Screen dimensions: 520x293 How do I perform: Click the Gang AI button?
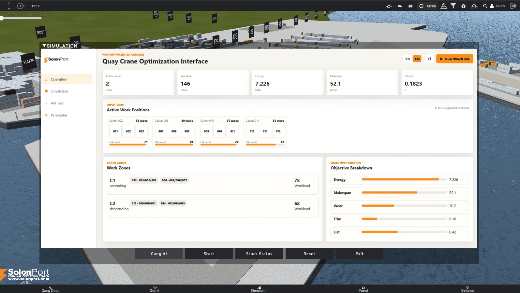pyautogui.click(x=159, y=254)
